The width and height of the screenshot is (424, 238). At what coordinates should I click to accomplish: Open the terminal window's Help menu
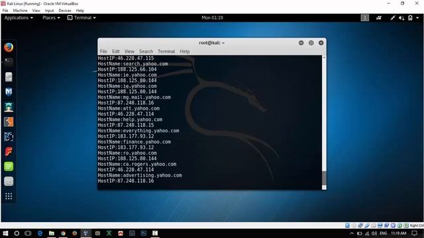click(185, 52)
